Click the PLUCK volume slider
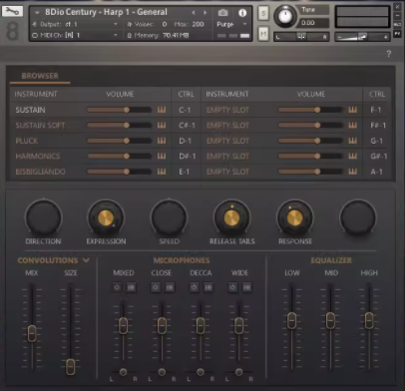This screenshot has height=391, width=405. click(119, 141)
